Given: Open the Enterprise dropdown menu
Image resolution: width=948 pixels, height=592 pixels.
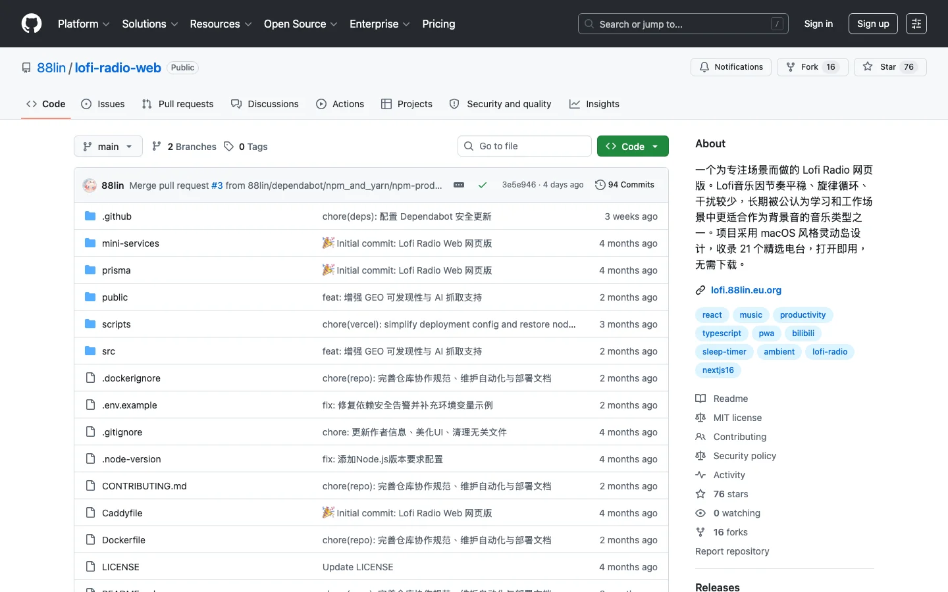Looking at the screenshot, I should tap(380, 24).
